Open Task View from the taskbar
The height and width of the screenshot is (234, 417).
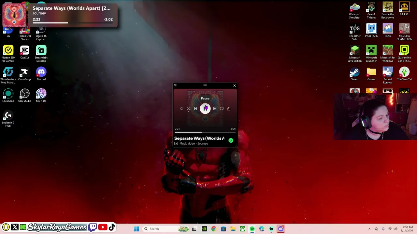194,229
